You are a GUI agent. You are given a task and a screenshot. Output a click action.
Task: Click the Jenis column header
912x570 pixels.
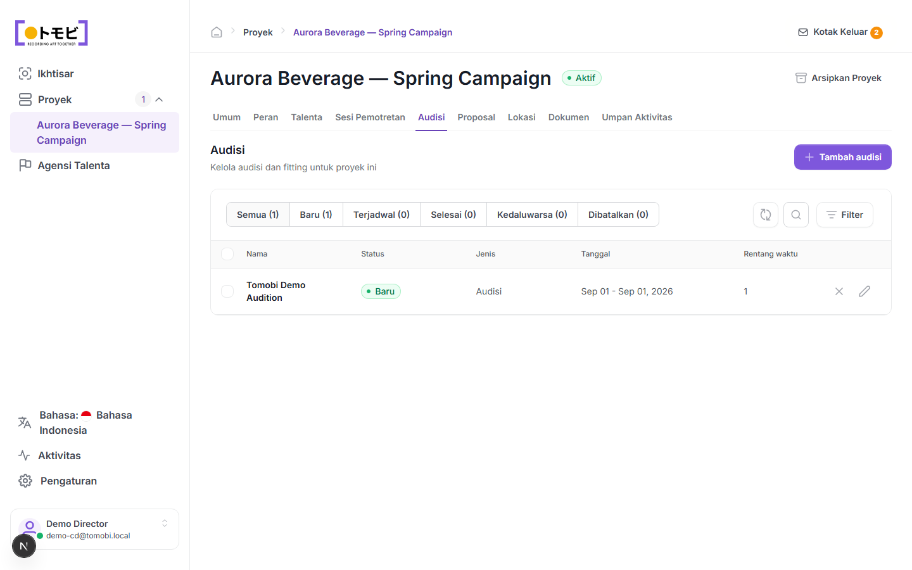coord(486,254)
